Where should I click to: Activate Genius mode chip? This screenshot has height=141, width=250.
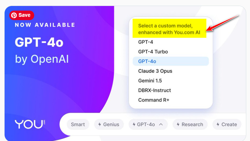coord(109,124)
